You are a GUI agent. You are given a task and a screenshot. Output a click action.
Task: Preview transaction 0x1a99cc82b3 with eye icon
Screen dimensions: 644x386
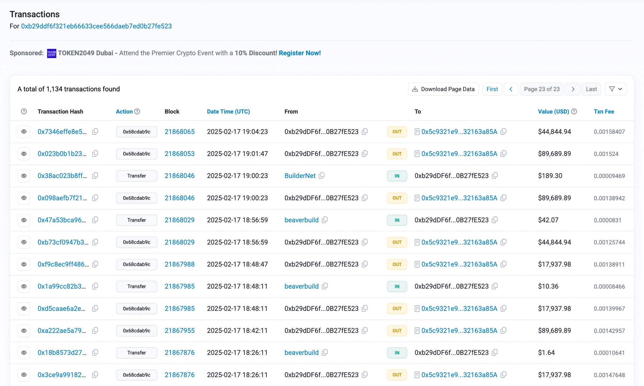pyautogui.click(x=24, y=286)
